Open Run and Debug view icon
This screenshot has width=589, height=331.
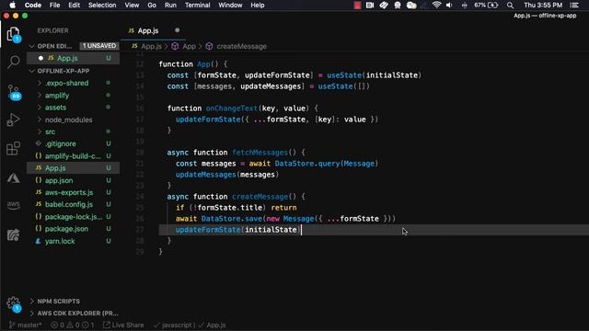[13, 120]
